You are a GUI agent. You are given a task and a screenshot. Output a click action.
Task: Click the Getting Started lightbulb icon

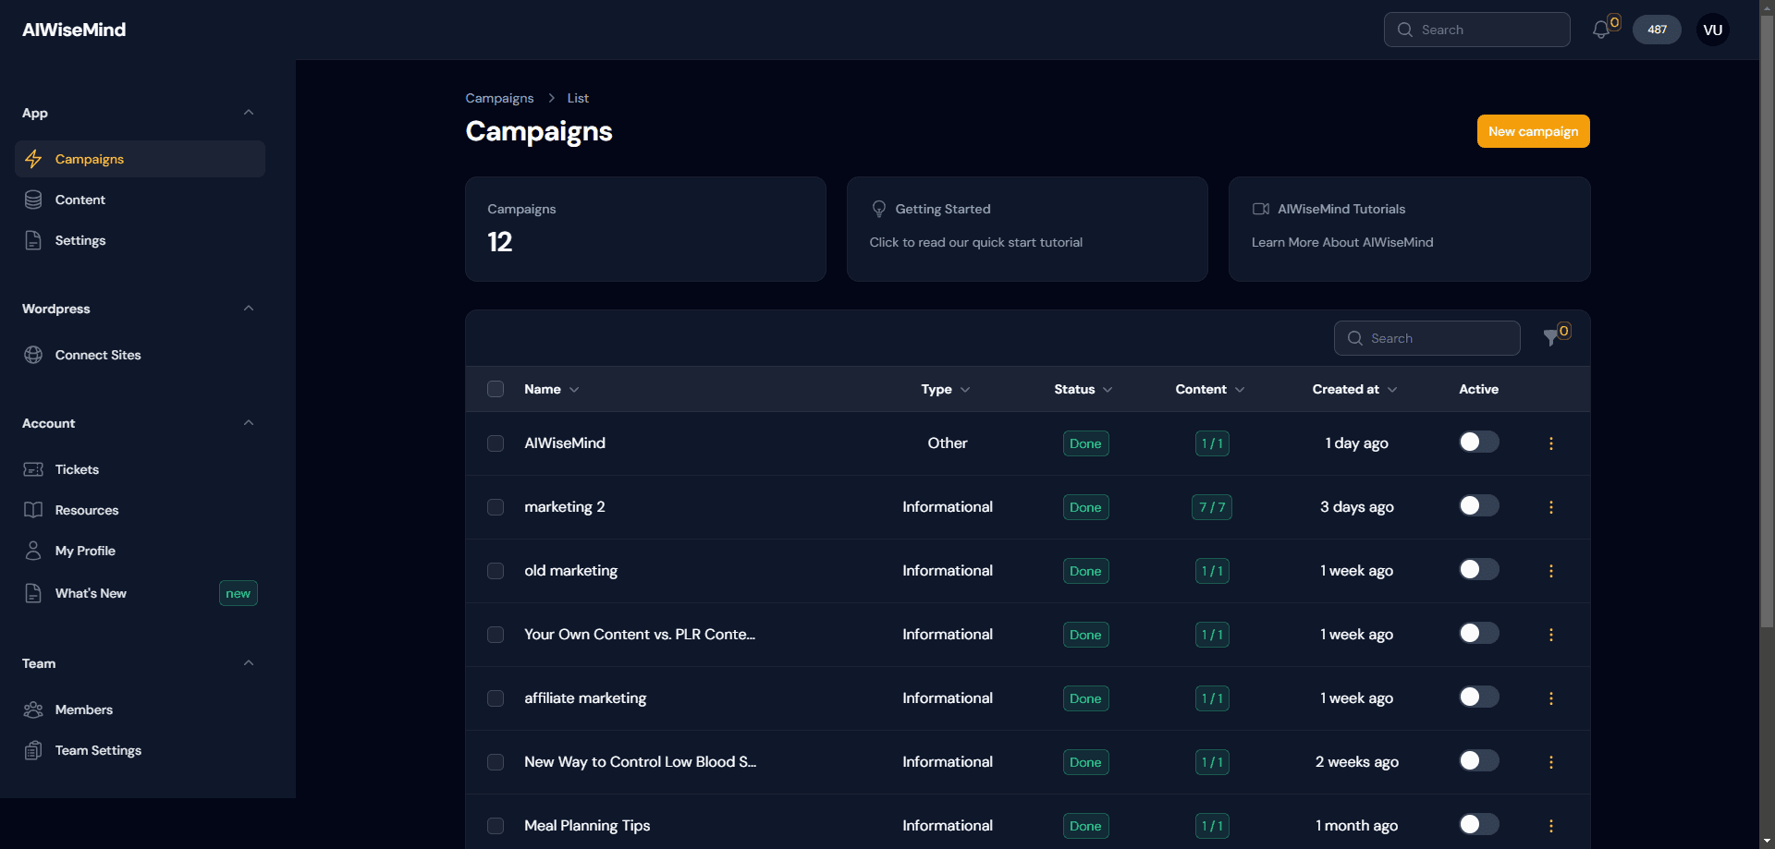click(879, 209)
